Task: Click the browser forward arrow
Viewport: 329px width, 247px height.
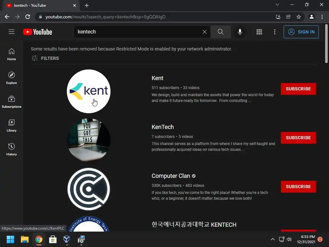Action: tap(17, 17)
